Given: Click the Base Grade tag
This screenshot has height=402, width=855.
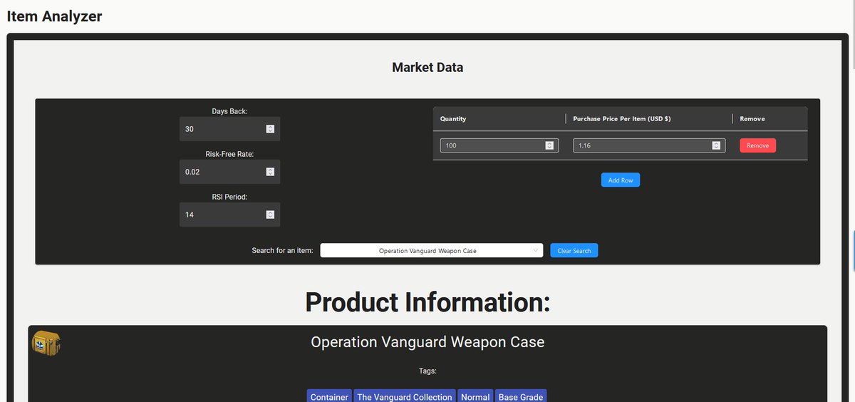Looking at the screenshot, I should point(521,396).
